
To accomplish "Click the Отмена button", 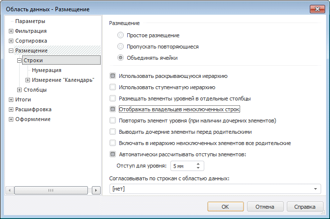I will click(264, 206).
